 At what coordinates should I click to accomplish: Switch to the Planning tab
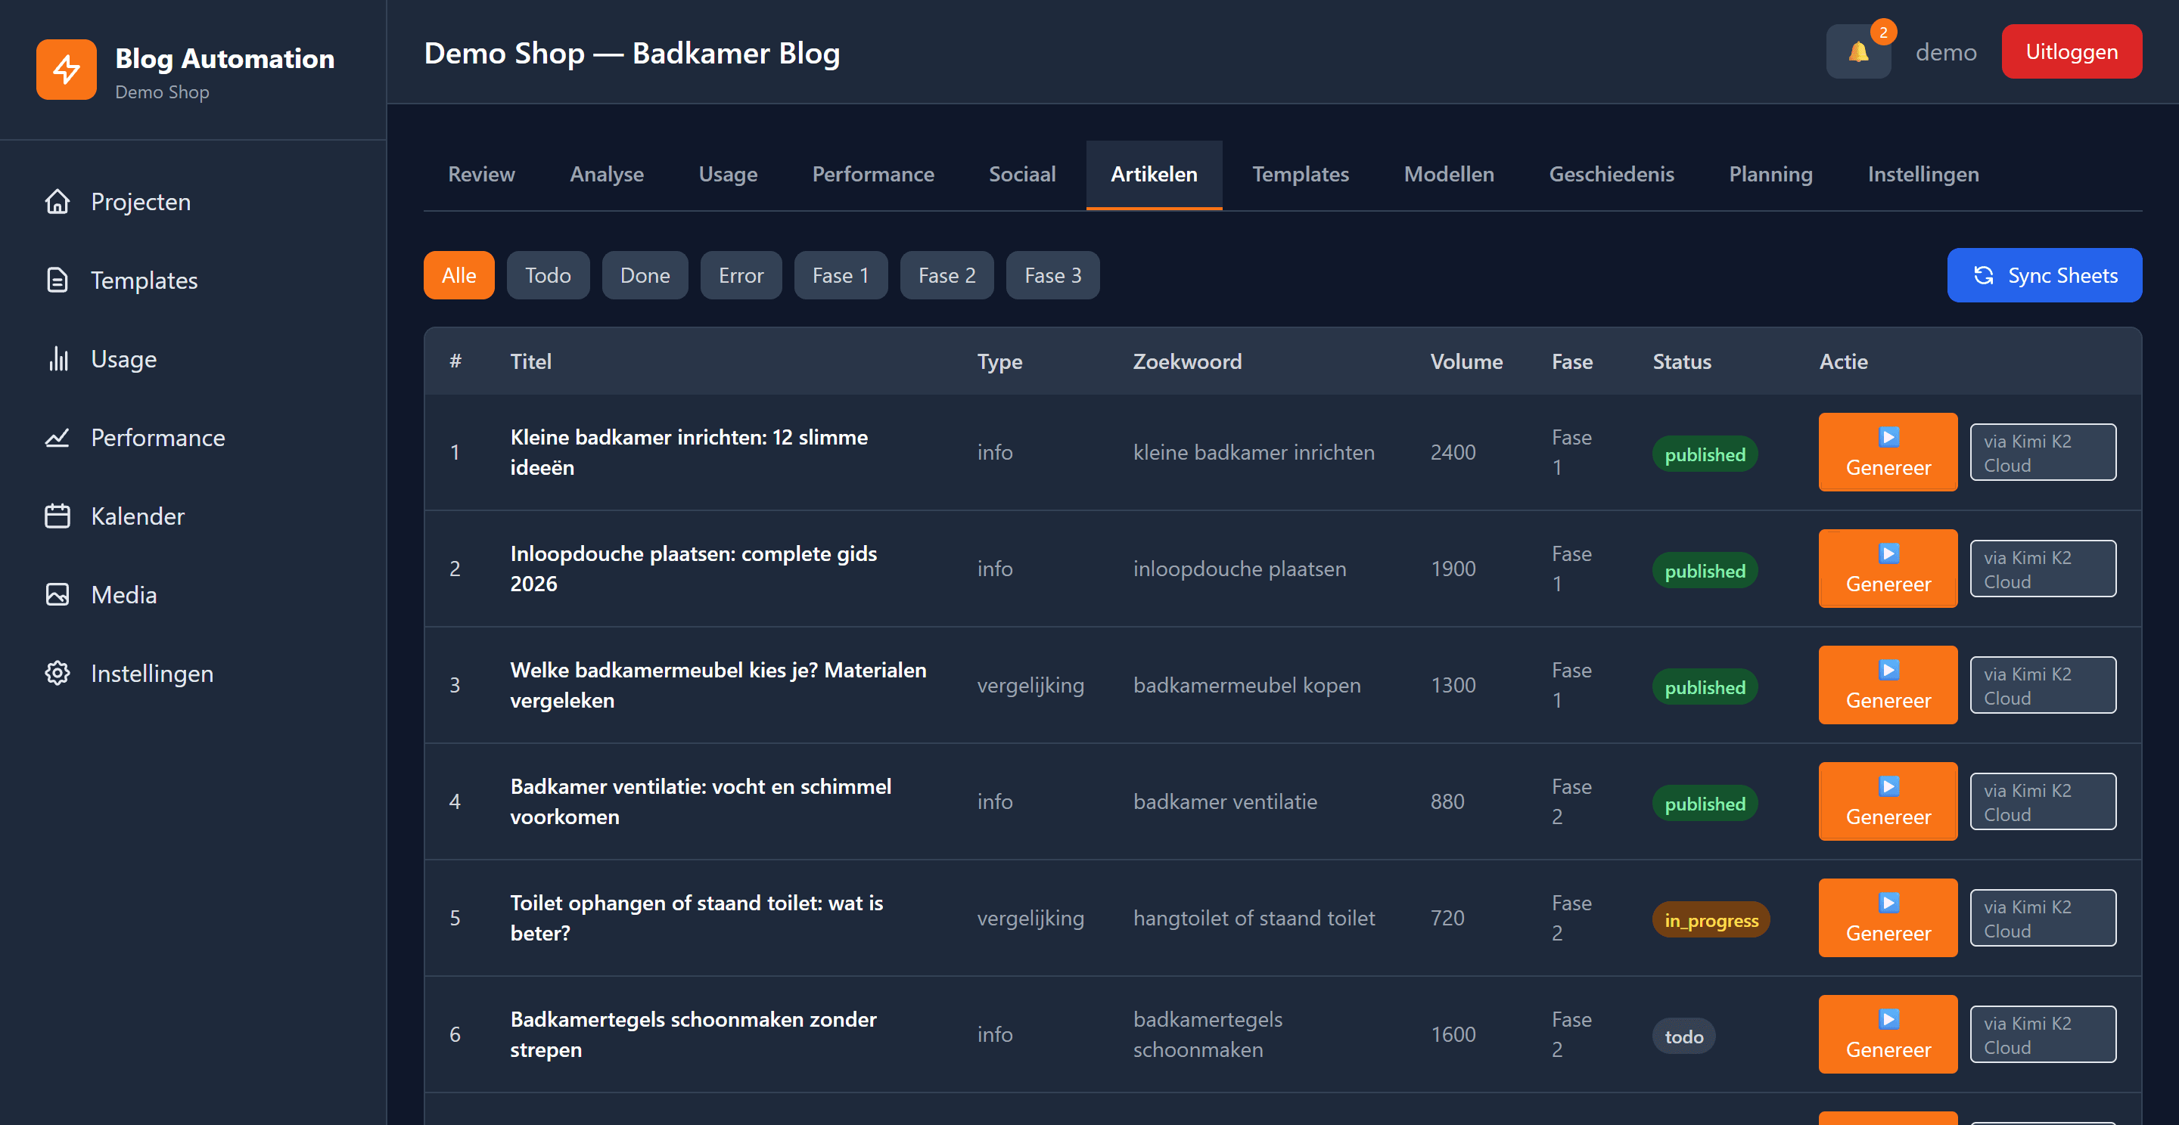(1770, 175)
